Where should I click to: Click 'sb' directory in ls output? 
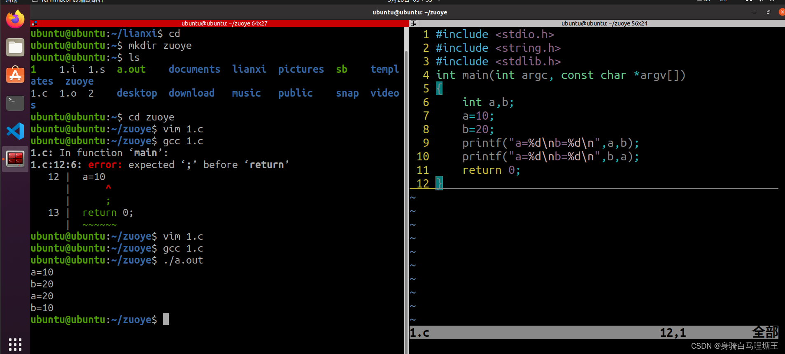[341, 69]
